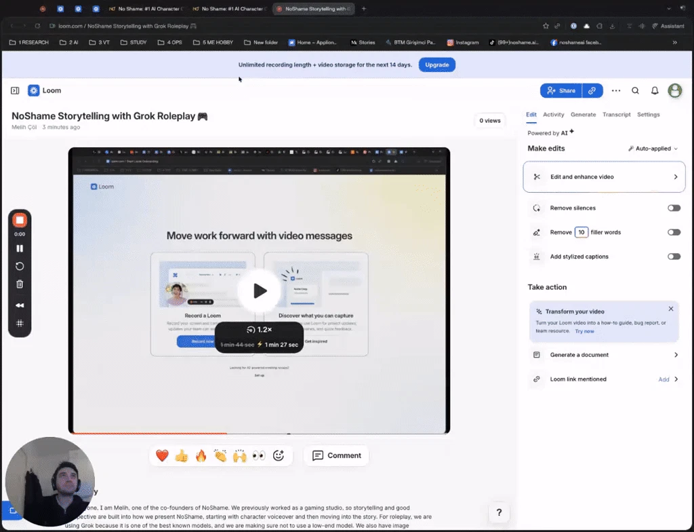Toggle the sidebar panel icon beside Loom
This screenshot has height=532, width=694.
pos(15,90)
